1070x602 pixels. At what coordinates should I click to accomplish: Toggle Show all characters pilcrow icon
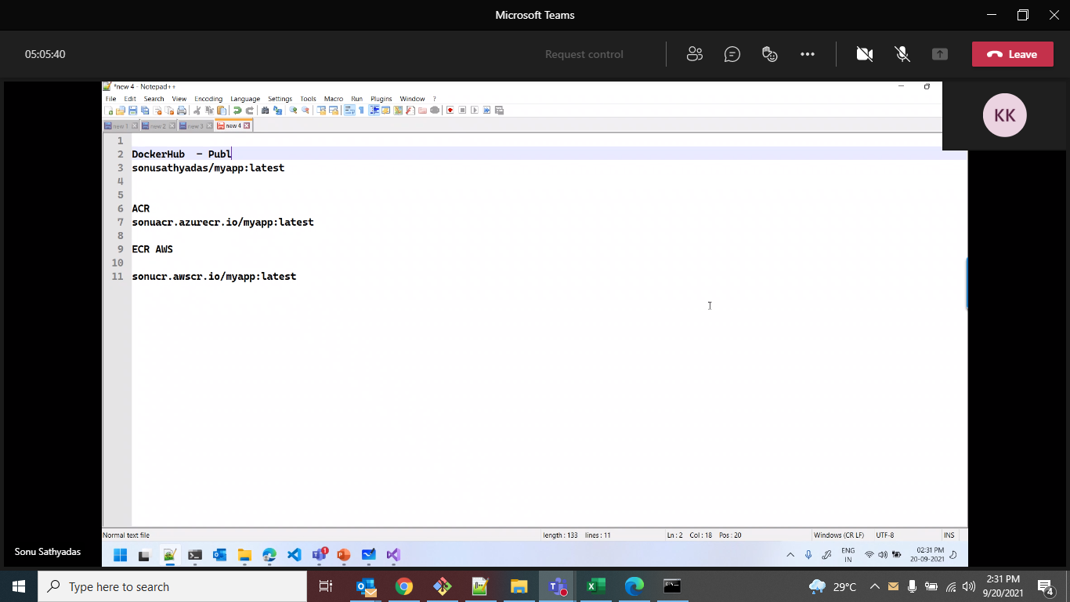coord(361,111)
